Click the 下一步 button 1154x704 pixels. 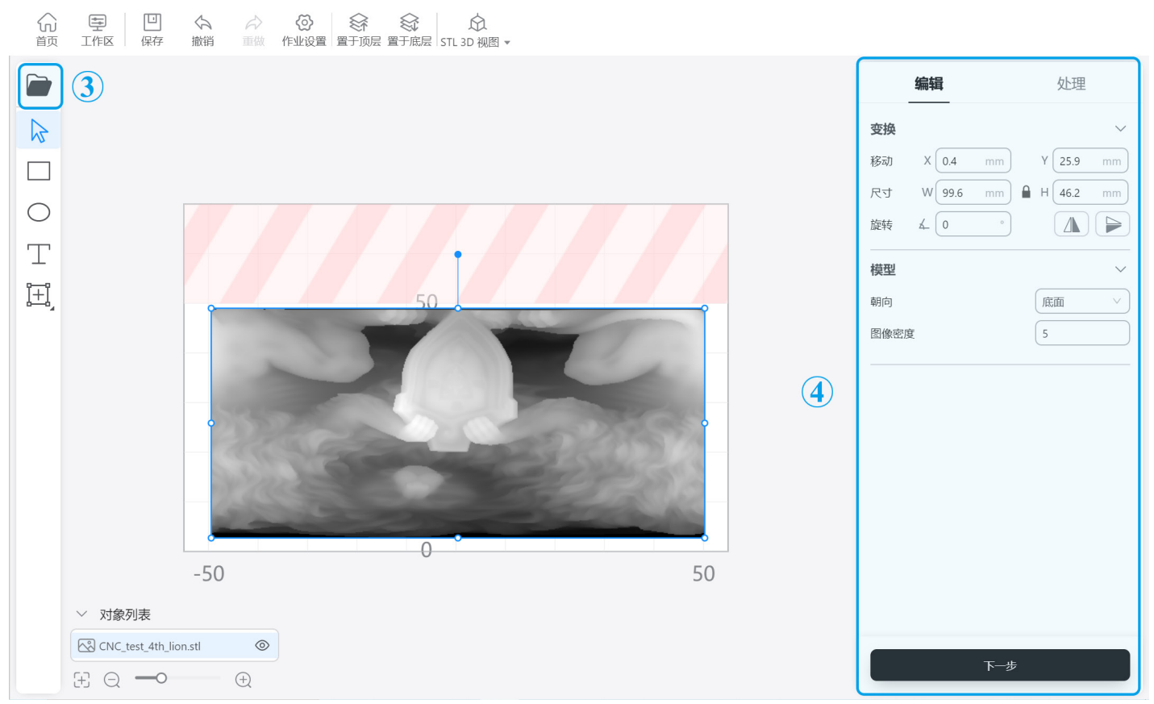1000,665
